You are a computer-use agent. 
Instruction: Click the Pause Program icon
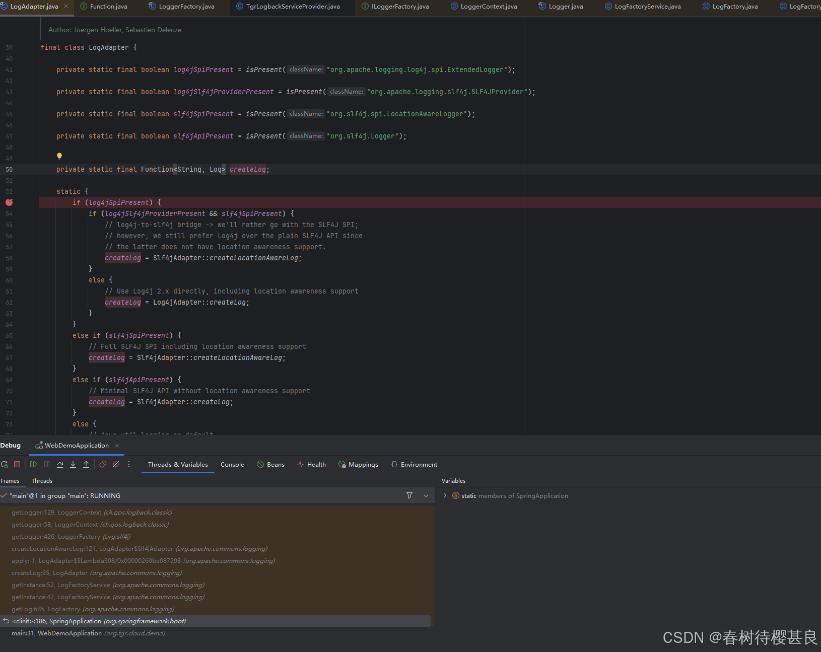point(47,464)
